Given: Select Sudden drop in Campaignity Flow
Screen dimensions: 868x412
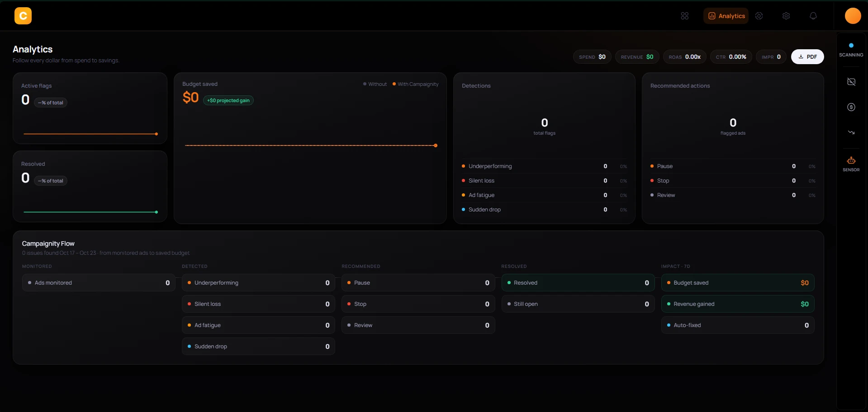Looking at the screenshot, I should [x=258, y=346].
